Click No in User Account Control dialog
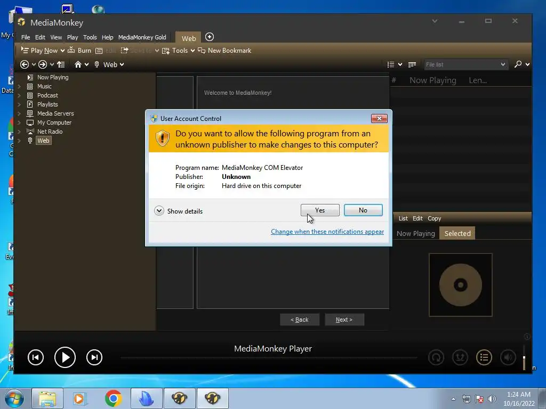546x409 pixels. 363,210
